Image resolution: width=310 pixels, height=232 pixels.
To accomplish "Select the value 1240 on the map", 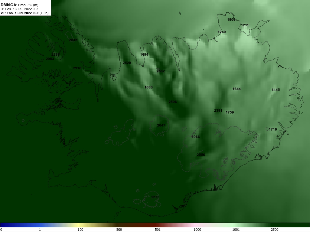I will (222, 32).
